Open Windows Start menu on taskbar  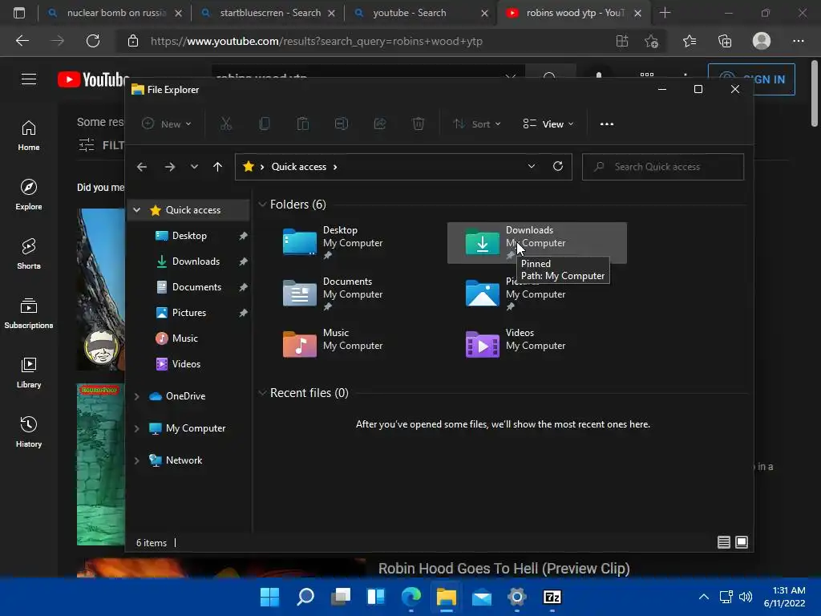[x=270, y=597]
